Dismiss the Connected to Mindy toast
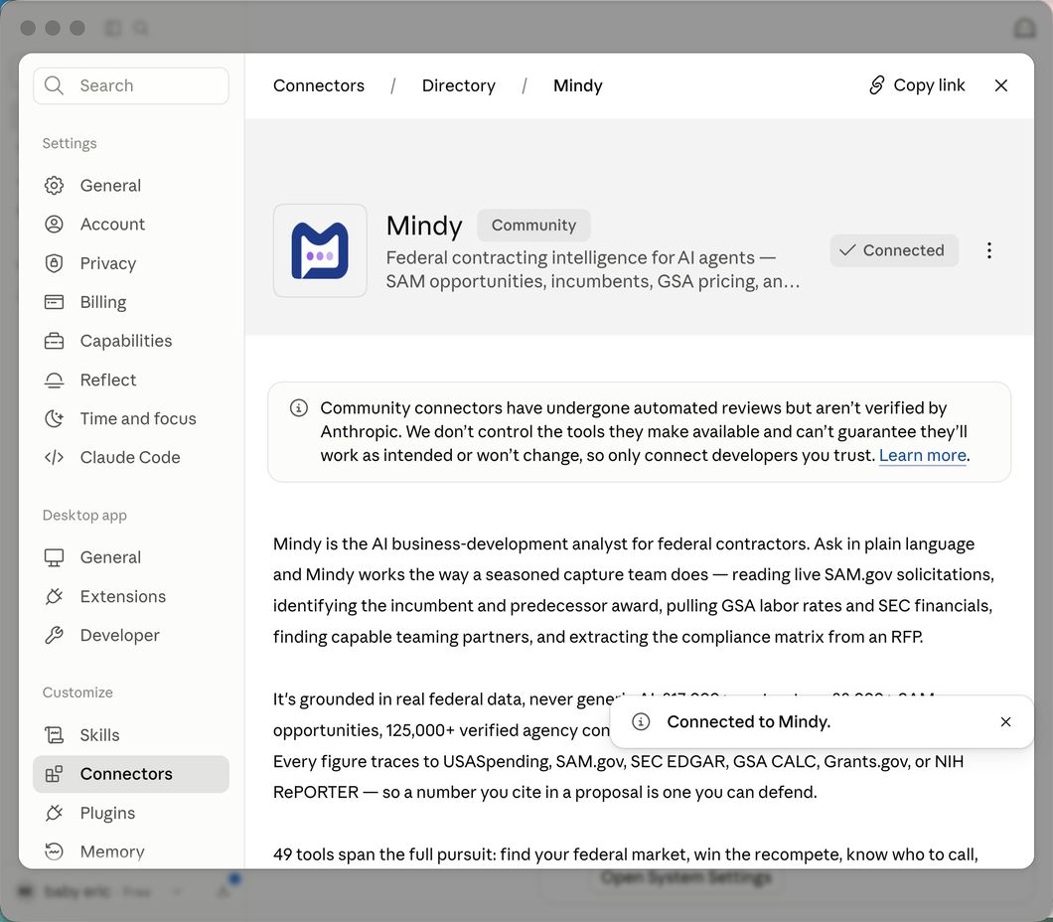Viewport: 1053px width, 922px height. [x=1005, y=722]
